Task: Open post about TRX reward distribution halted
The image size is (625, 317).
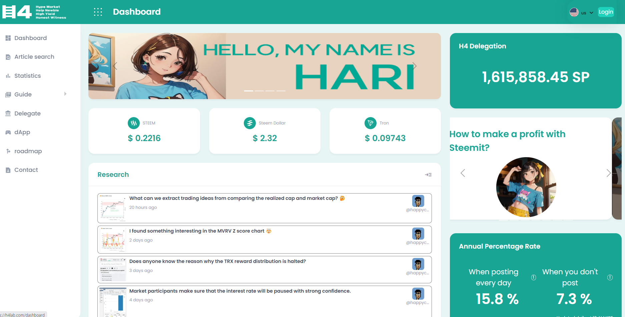Action: (x=217, y=261)
